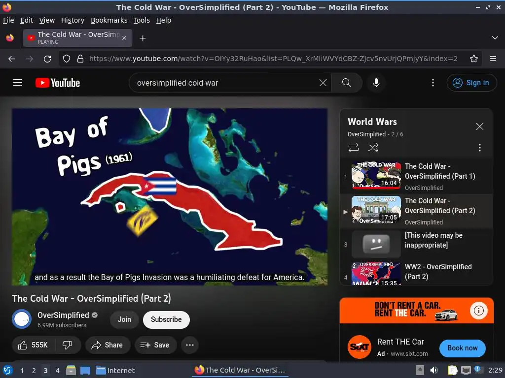
Task: Click Book now on Sixt ad
Action: point(462,348)
